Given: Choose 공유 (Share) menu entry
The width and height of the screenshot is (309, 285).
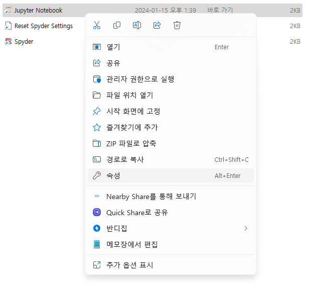Looking at the screenshot, I should 171,63.
